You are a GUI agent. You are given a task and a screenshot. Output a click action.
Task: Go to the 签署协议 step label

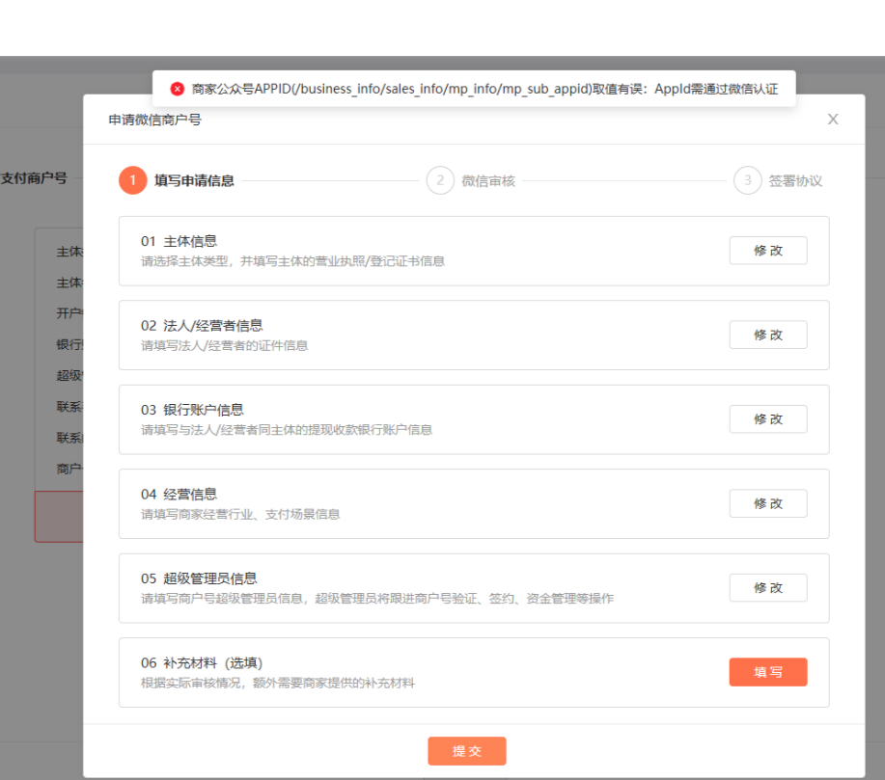point(795,180)
